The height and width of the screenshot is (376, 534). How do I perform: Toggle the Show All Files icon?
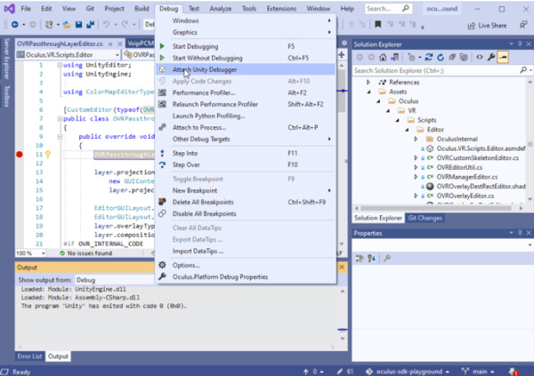[464, 57]
